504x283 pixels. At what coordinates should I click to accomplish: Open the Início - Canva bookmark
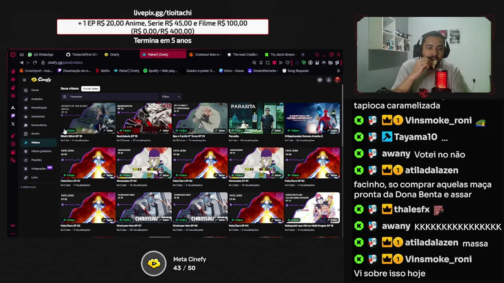coord(232,71)
